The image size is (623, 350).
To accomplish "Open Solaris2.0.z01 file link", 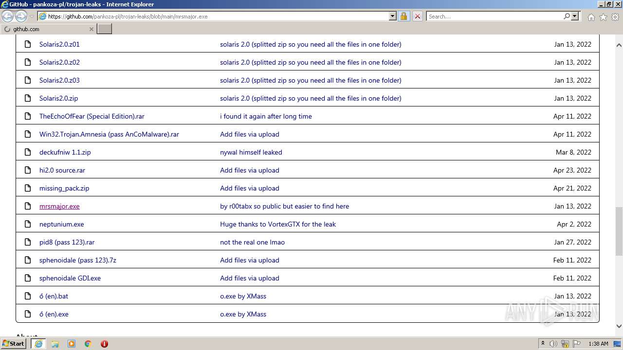I will [59, 44].
